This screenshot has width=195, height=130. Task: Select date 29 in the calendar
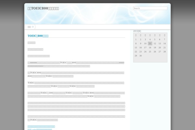(136, 56)
